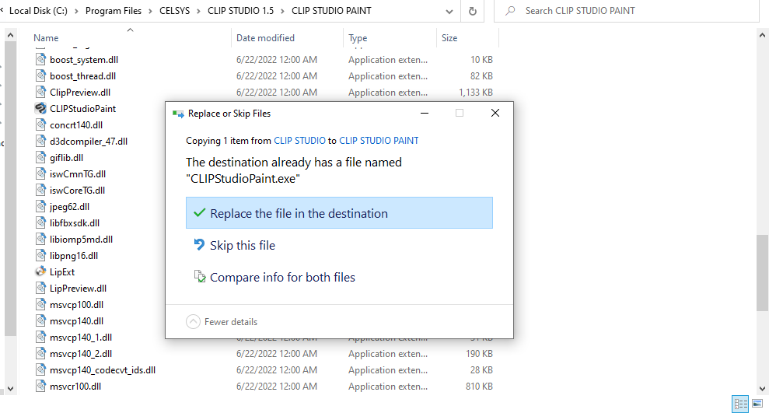Click the msvcr100.dll file icon
This screenshot has width=769, height=413.
[40, 387]
